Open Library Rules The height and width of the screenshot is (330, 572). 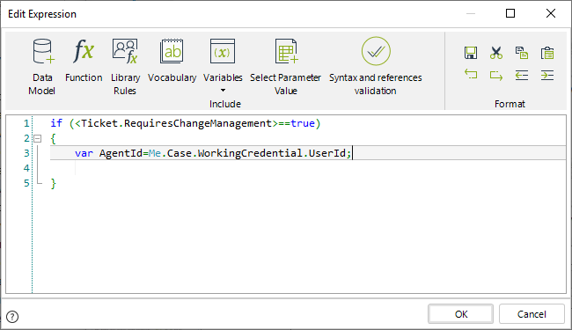[x=125, y=67]
